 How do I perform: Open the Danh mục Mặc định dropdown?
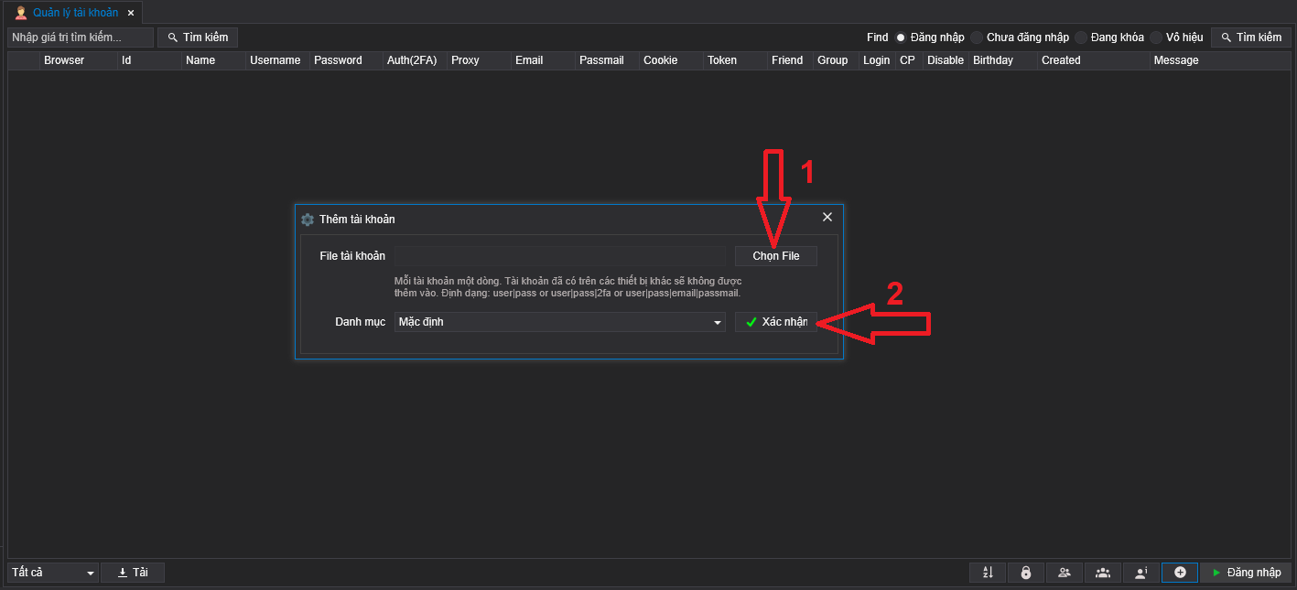559,322
